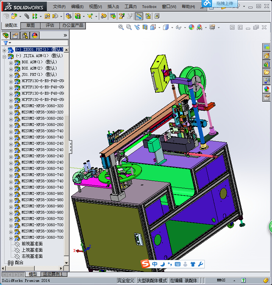This screenshot has width=272, height=285.
Task: Switch to the 办公室产品 tab
Action: click(73, 25)
